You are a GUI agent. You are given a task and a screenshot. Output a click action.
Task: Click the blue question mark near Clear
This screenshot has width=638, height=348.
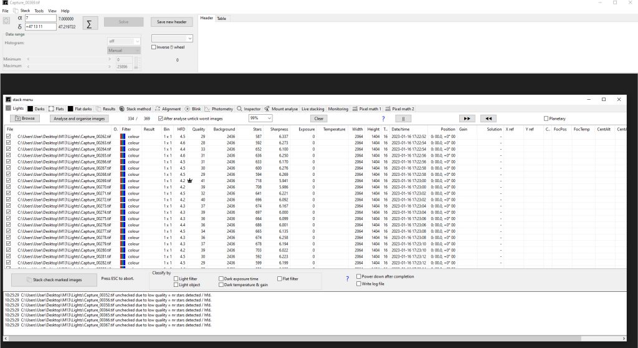point(383,118)
